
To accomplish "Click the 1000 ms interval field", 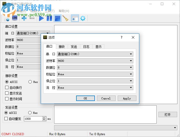I will [33, 119].
